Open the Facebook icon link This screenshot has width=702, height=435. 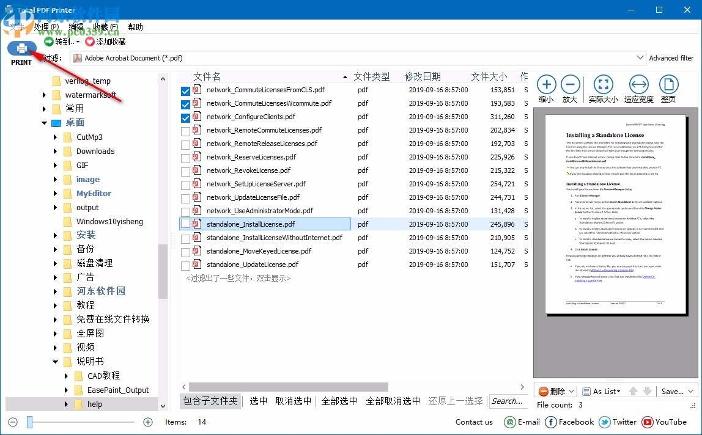click(551, 422)
